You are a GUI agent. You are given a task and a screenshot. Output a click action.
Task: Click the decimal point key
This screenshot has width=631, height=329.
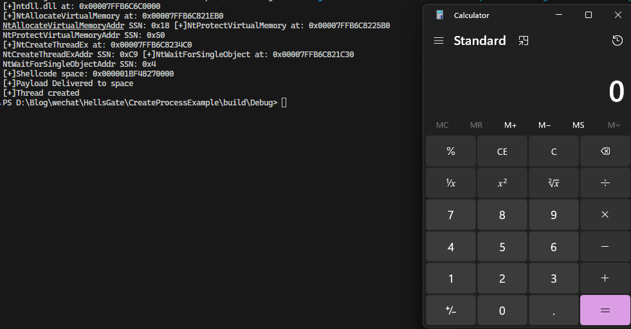coord(554,310)
